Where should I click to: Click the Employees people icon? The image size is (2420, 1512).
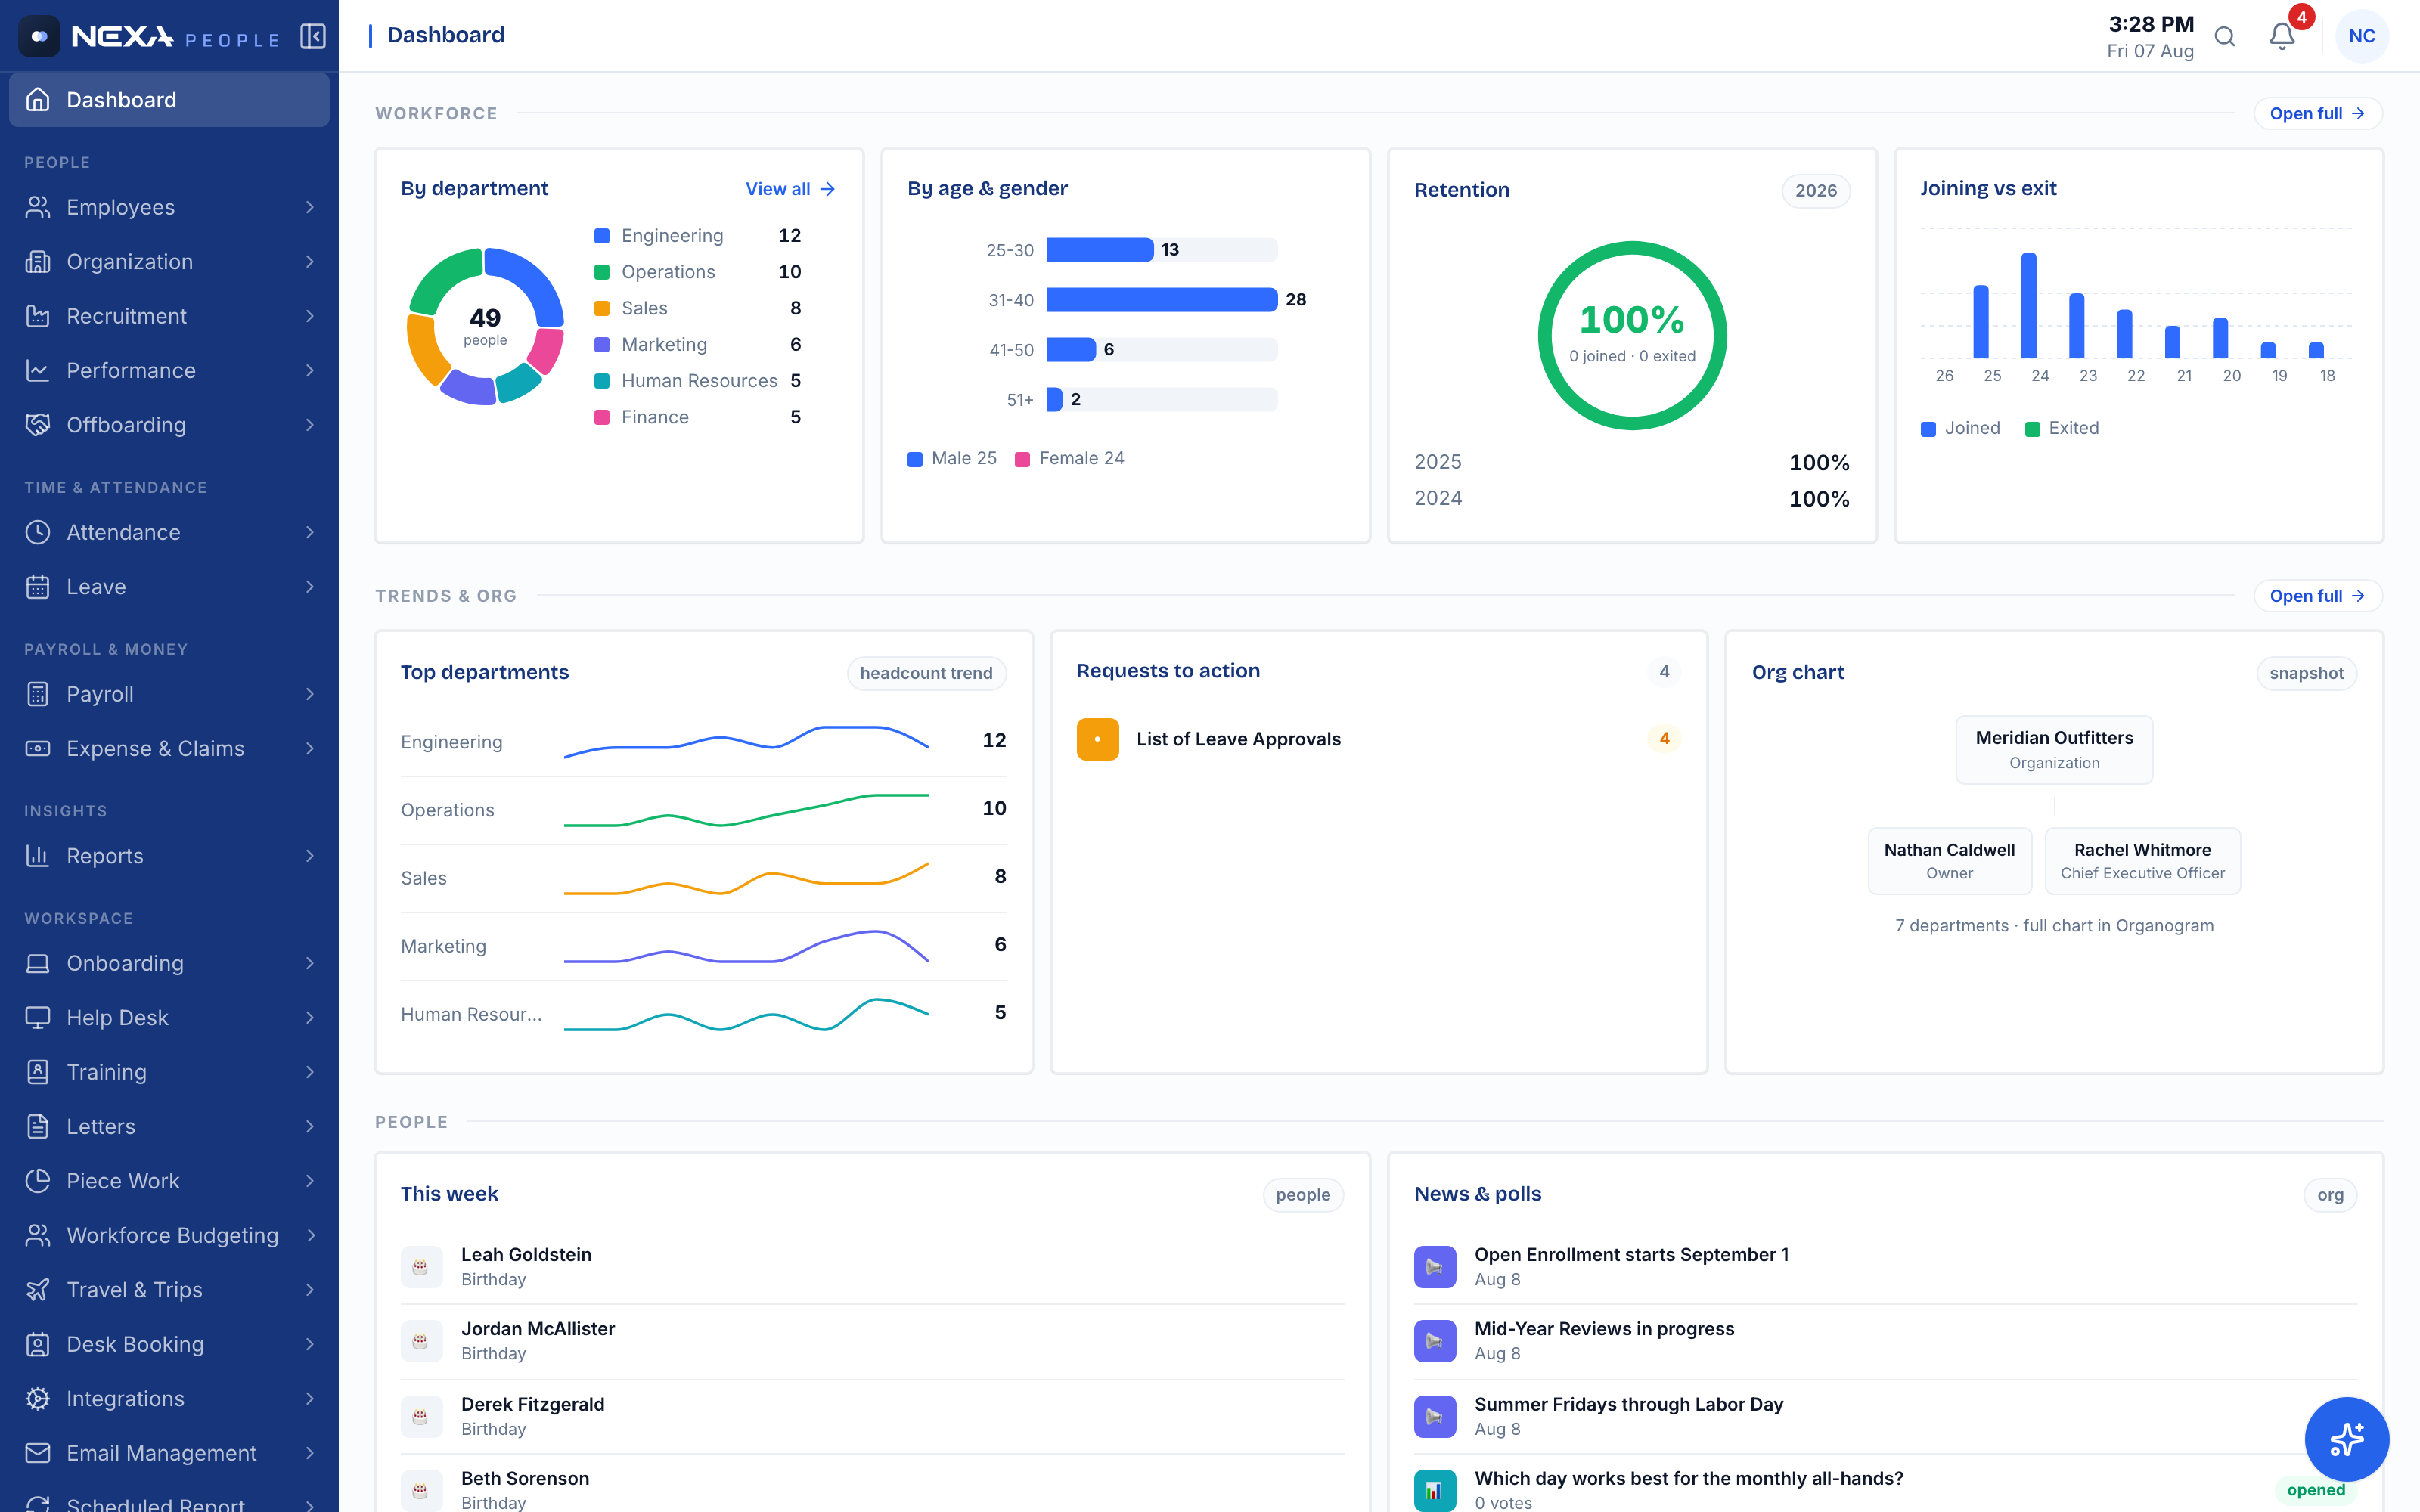38,207
